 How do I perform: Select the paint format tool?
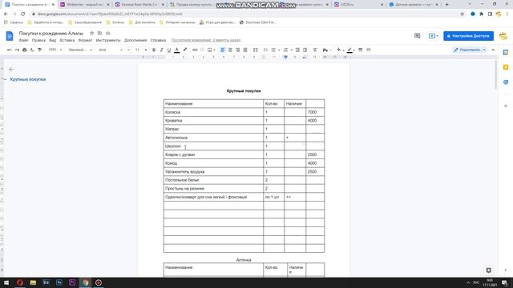[x=39, y=50]
